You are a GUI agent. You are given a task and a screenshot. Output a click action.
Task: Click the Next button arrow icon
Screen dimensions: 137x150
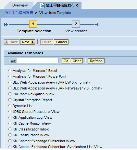(33, 42)
